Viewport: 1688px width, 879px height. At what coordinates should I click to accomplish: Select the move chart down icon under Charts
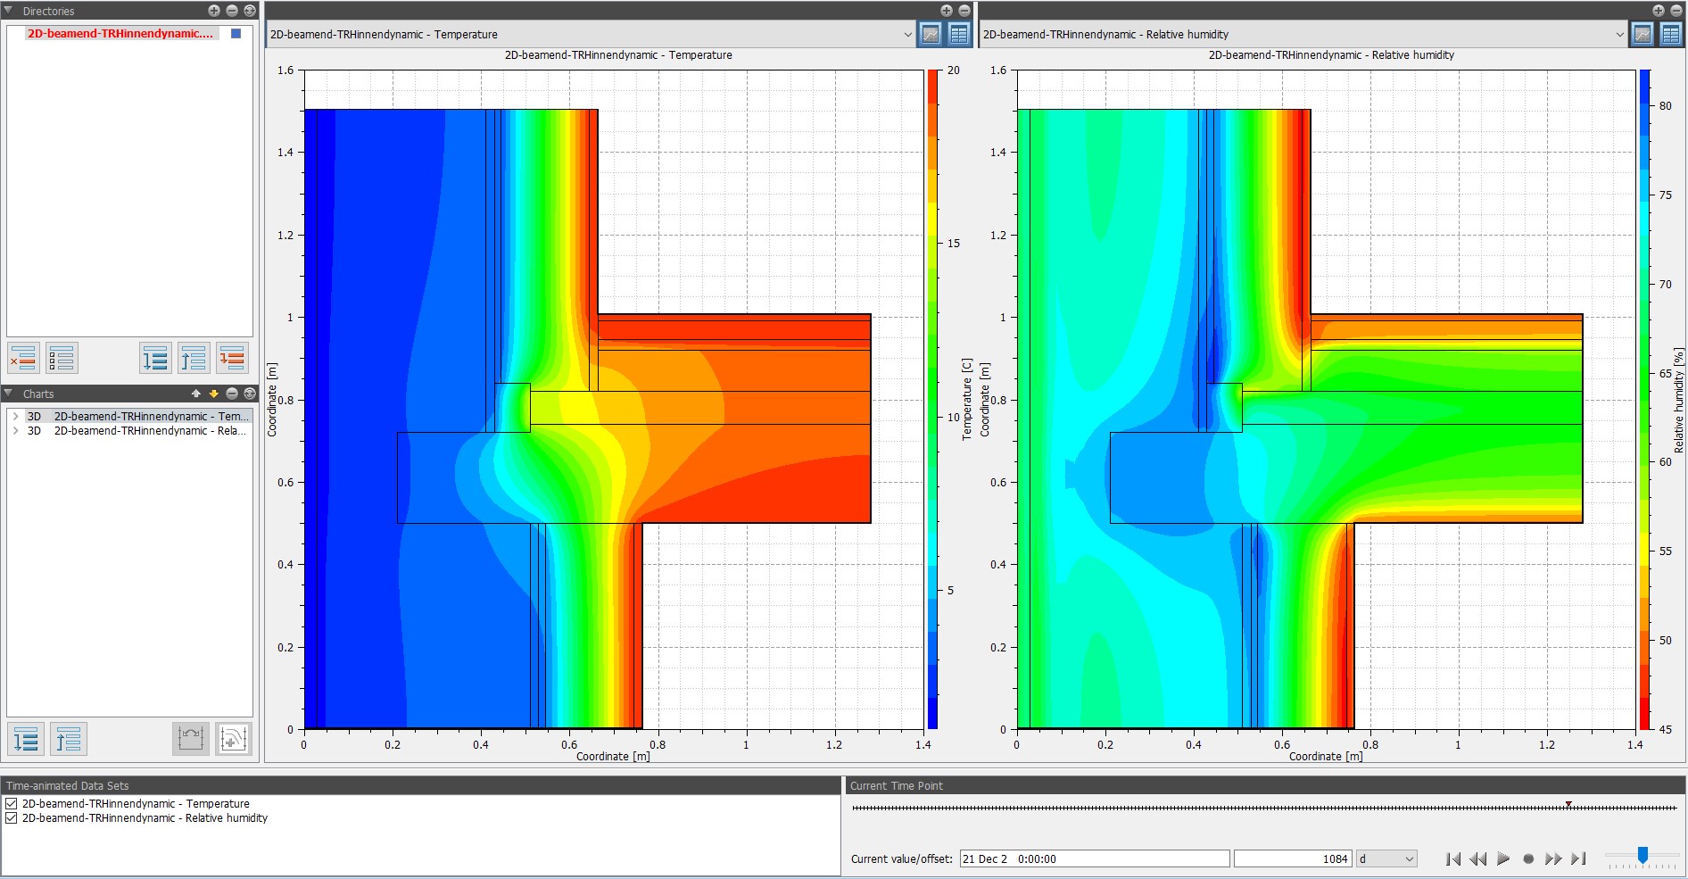tap(26, 738)
